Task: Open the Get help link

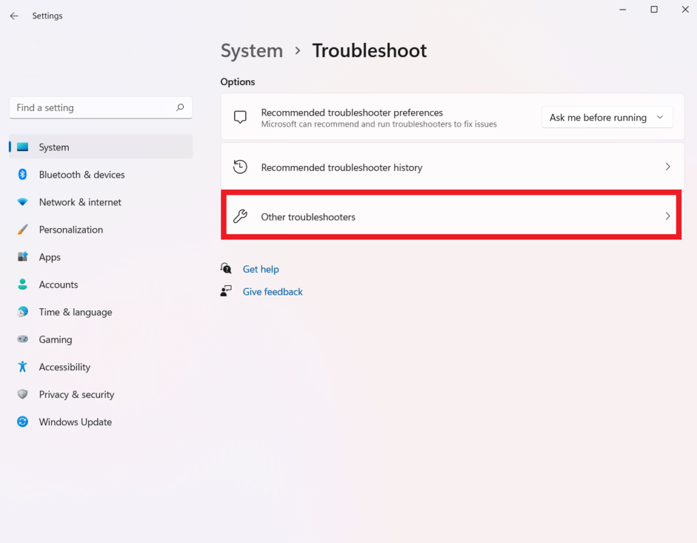Action: [261, 269]
